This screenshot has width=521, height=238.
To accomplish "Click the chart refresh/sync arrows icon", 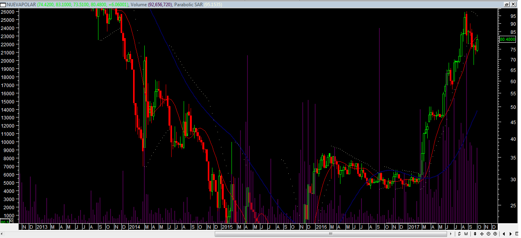I will [460, 234].
